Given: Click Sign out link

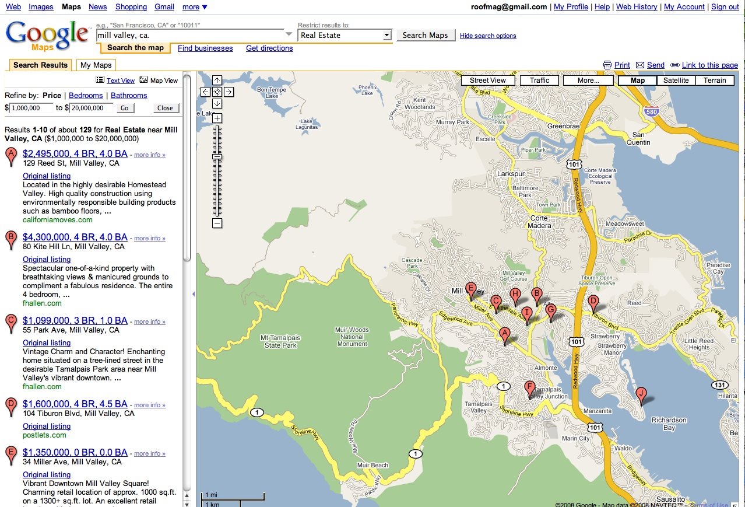Looking at the screenshot, I should [x=725, y=7].
